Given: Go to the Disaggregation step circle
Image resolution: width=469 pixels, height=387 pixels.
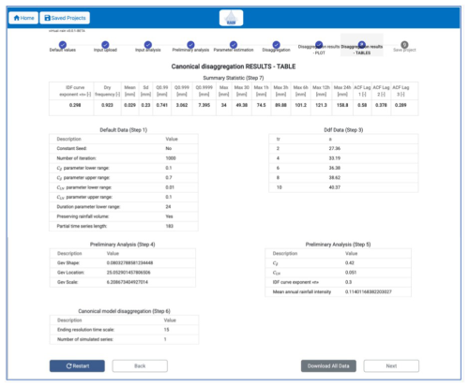Looking at the screenshot, I should pos(276,45).
